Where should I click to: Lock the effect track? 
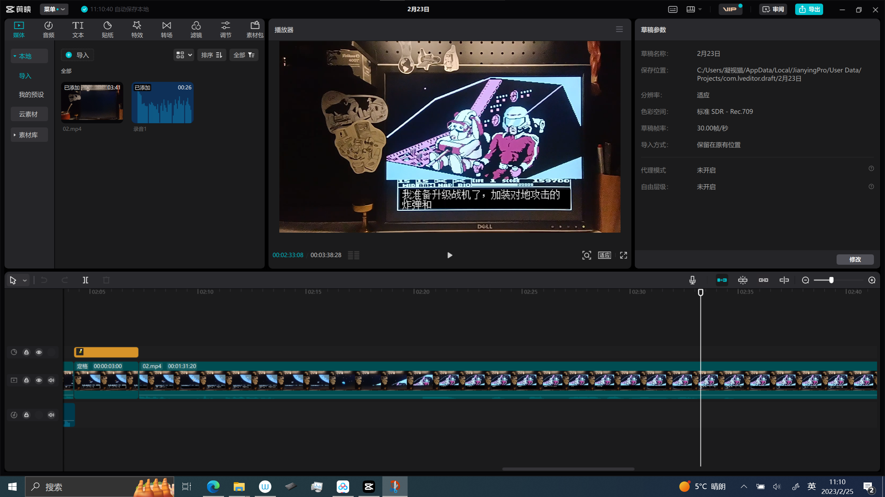click(x=26, y=352)
